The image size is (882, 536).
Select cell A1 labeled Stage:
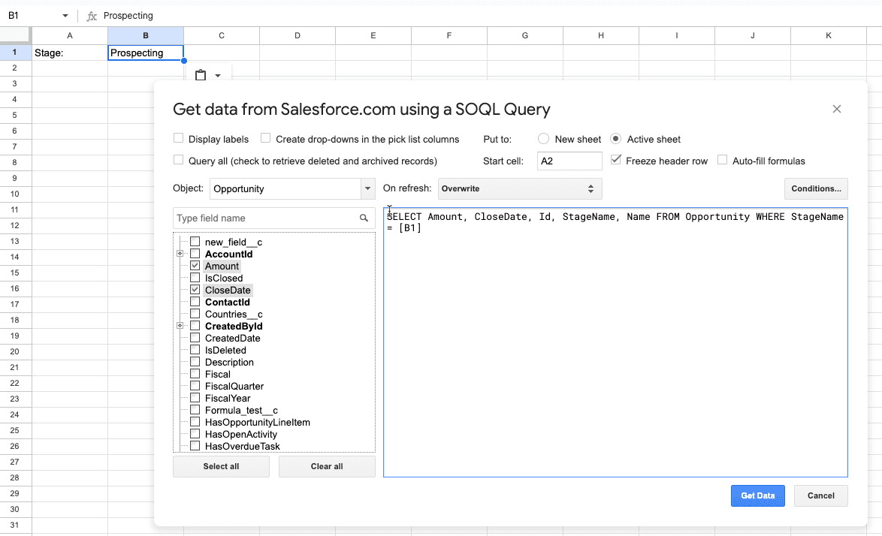pos(70,53)
